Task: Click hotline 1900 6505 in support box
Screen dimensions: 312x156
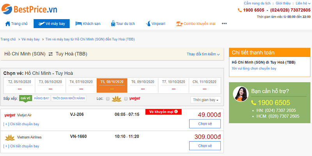Action: 274,103
